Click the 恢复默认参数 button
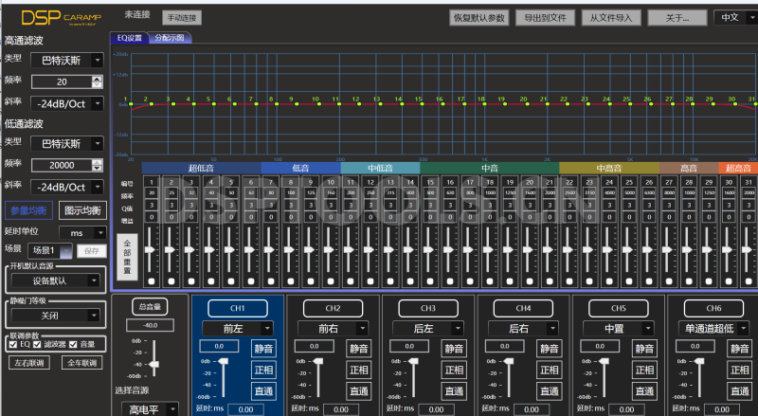 click(x=479, y=18)
